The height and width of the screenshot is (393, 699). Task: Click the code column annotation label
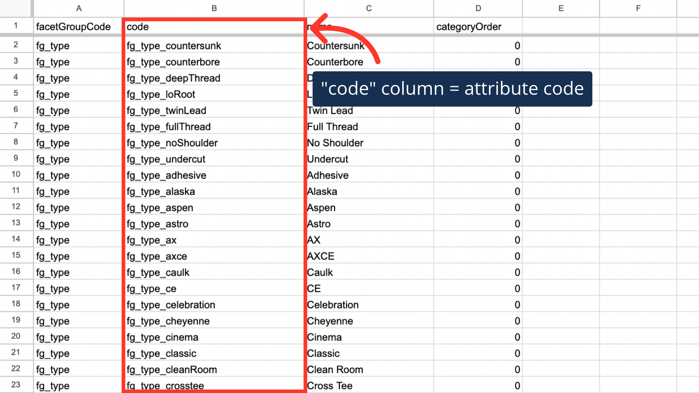click(452, 89)
